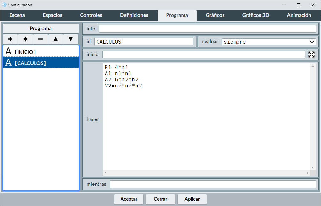This screenshot has width=321, height=206.
Task: Click the asterisk duplicate icon
Action: click(26, 39)
